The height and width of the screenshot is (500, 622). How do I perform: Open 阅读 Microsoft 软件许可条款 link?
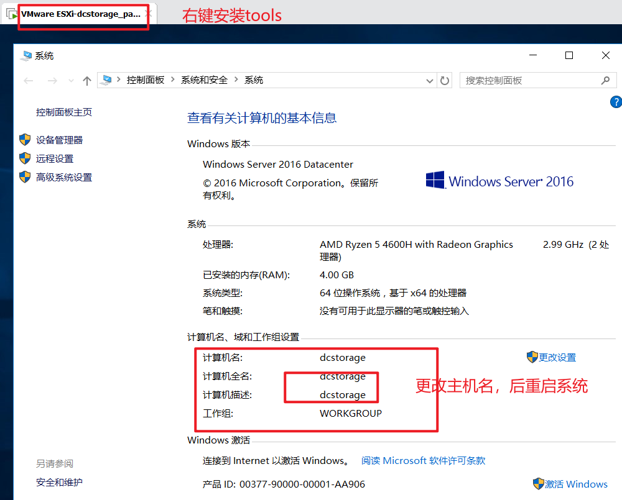tap(423, 460)
